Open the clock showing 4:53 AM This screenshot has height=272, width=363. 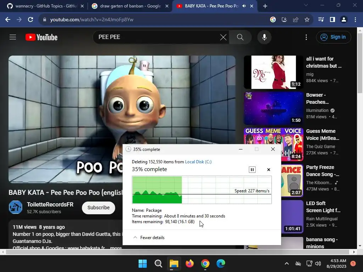336,263
